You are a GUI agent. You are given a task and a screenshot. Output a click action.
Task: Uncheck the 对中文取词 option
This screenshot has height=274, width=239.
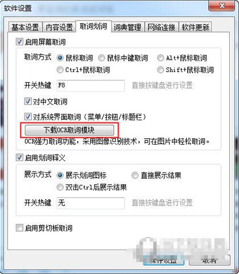coord(28,101)
